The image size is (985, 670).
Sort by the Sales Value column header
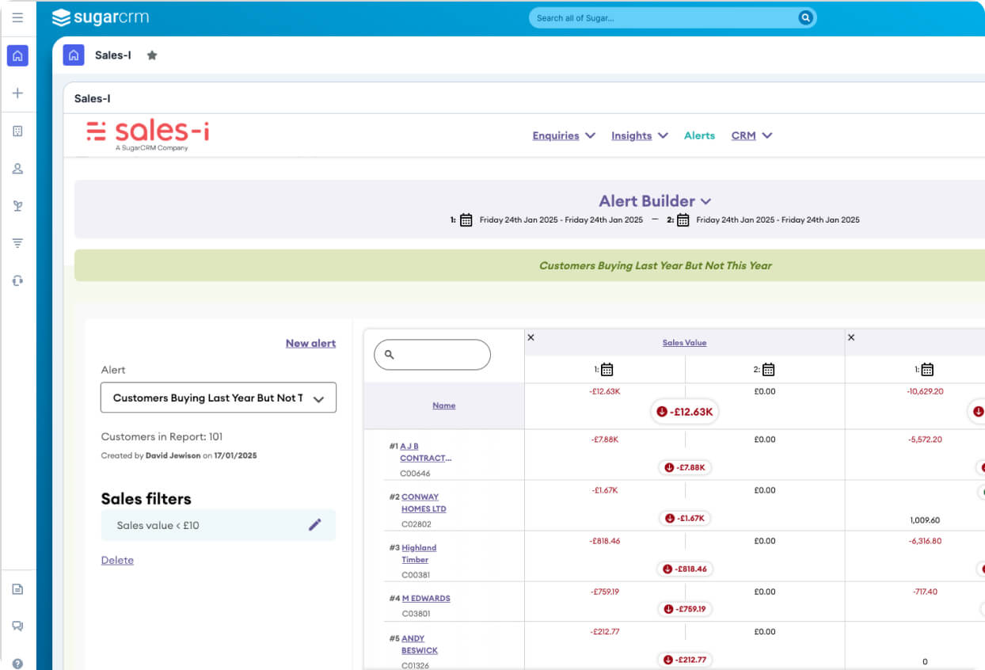(x=684, y=343)
